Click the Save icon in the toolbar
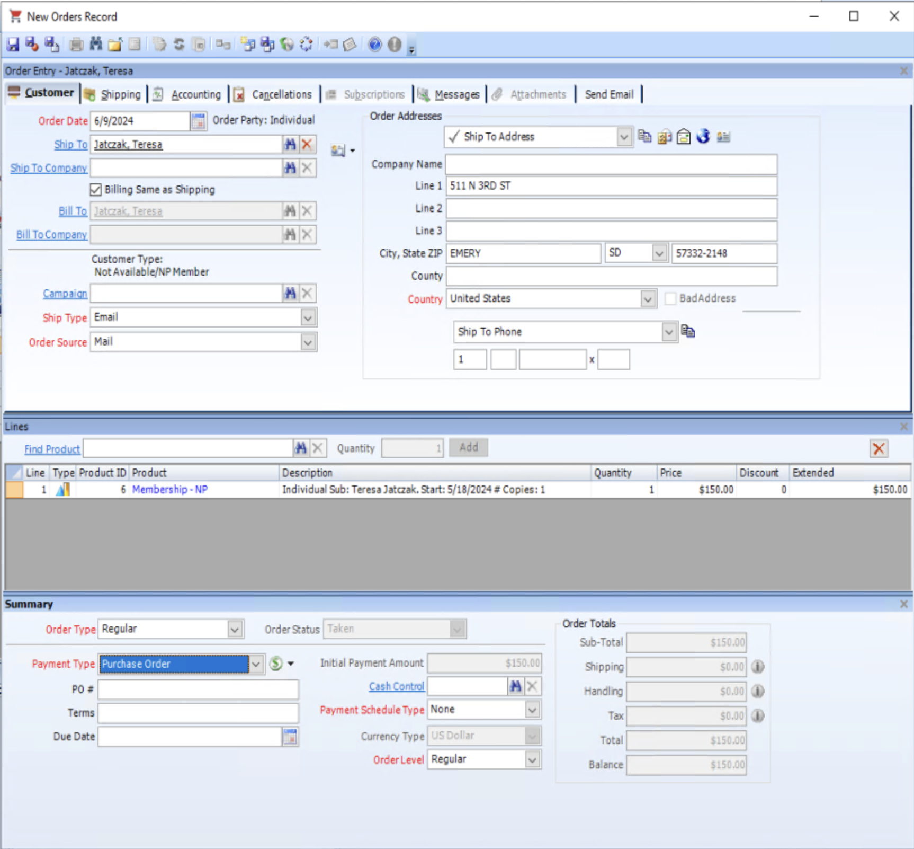Screen dimensions: 914x849 (13, 45)
